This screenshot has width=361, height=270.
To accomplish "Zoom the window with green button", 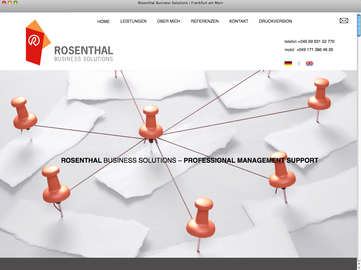I will point(16,3).
